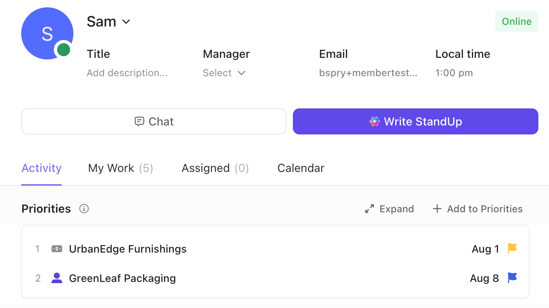Toggle the blue flag on GreenLeaf Packaging

[x=512, y=278]
